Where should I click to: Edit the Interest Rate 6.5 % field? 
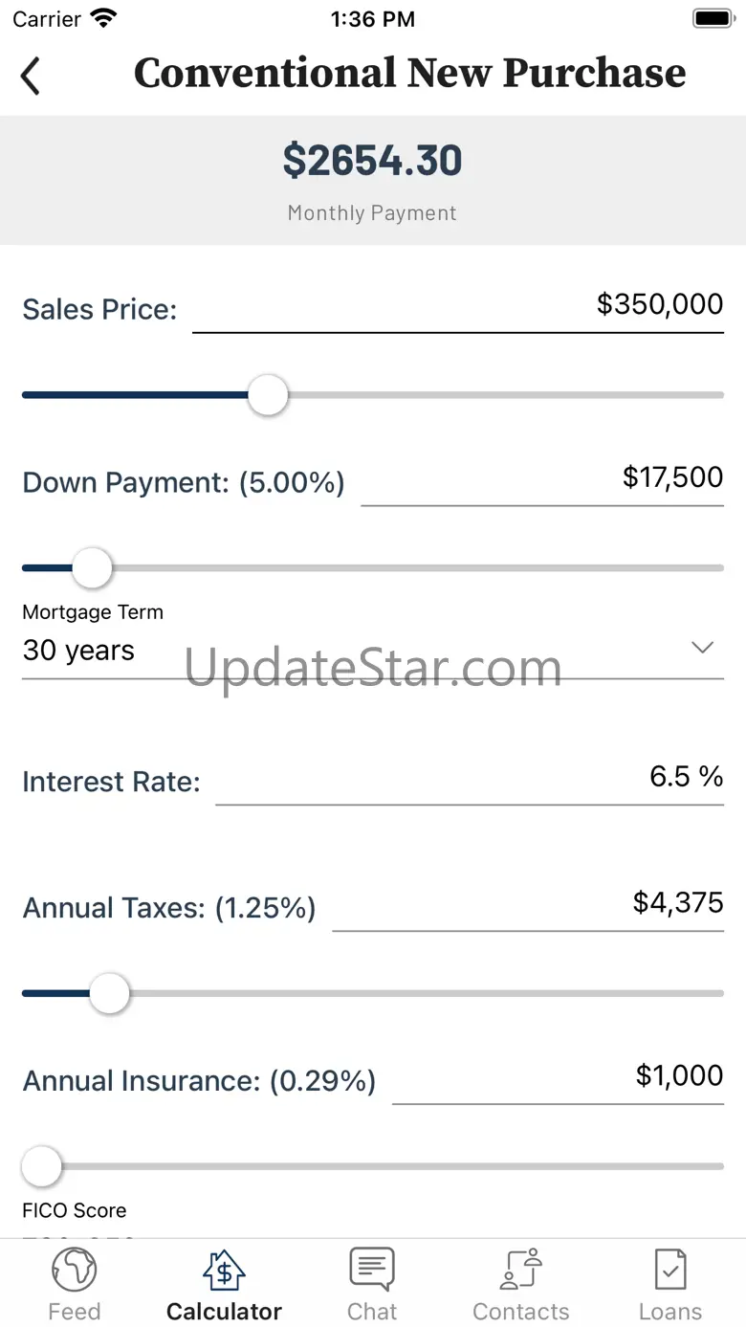470,777
